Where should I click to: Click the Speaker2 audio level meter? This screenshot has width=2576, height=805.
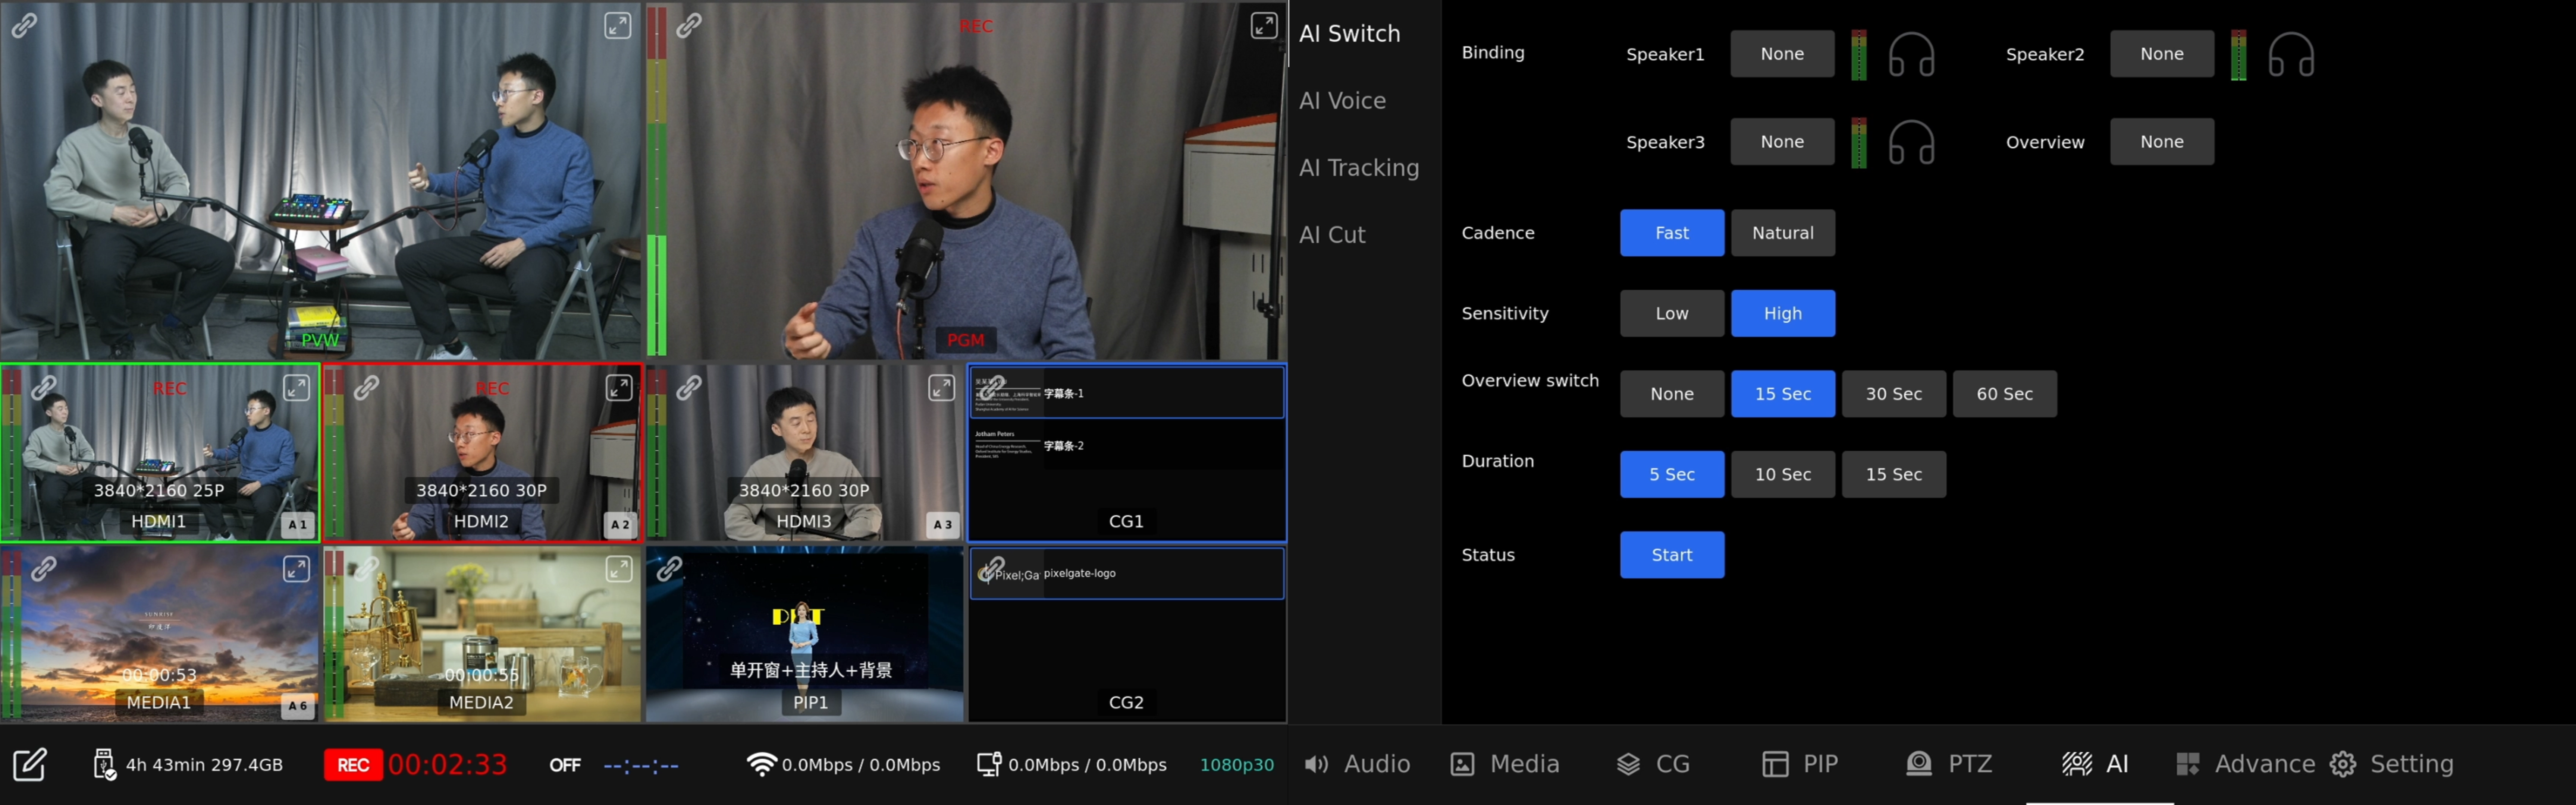coord(2239,55)
